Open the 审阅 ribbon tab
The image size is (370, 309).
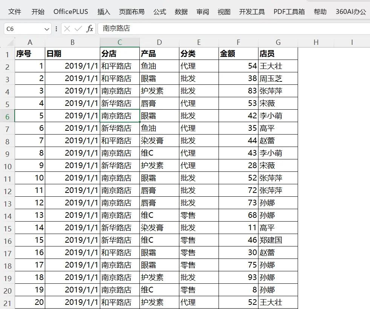pos(203,12)
